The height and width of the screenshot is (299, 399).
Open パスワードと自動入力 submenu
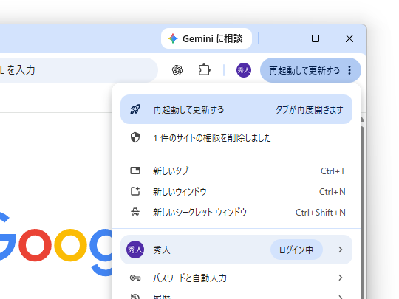[x=236, y=278]
